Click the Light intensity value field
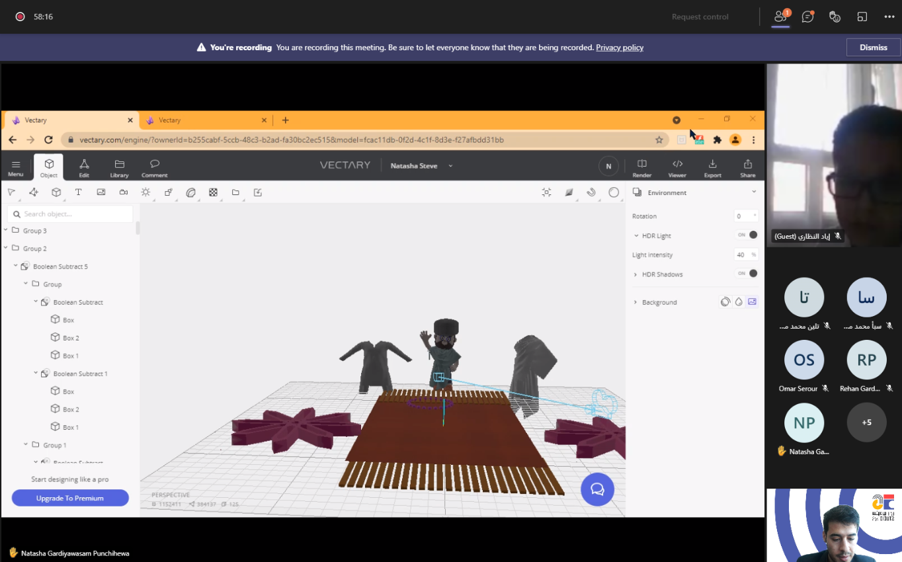 746,255
